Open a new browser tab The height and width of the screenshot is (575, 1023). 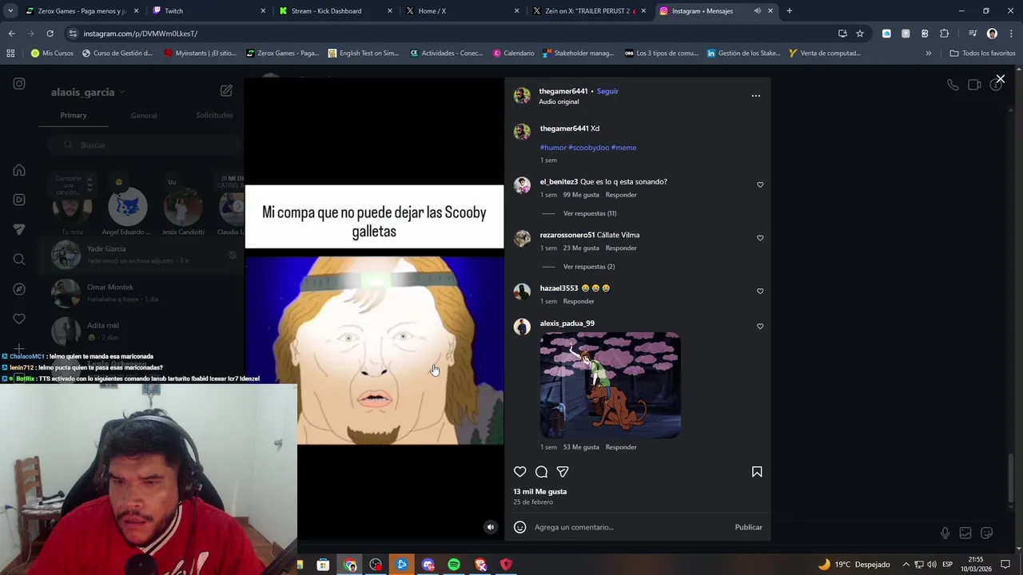pyautogui.click(x=789, y=11)
